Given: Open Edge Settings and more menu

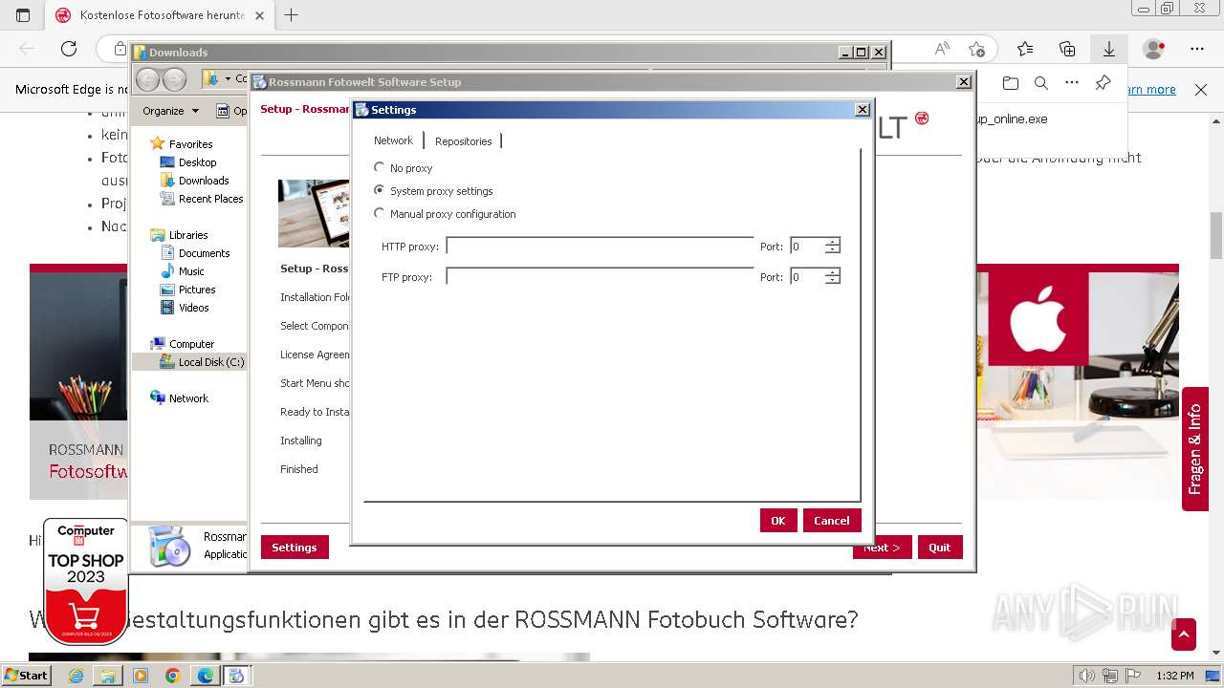Looking at the screenshot, I should coord(1197,49).
